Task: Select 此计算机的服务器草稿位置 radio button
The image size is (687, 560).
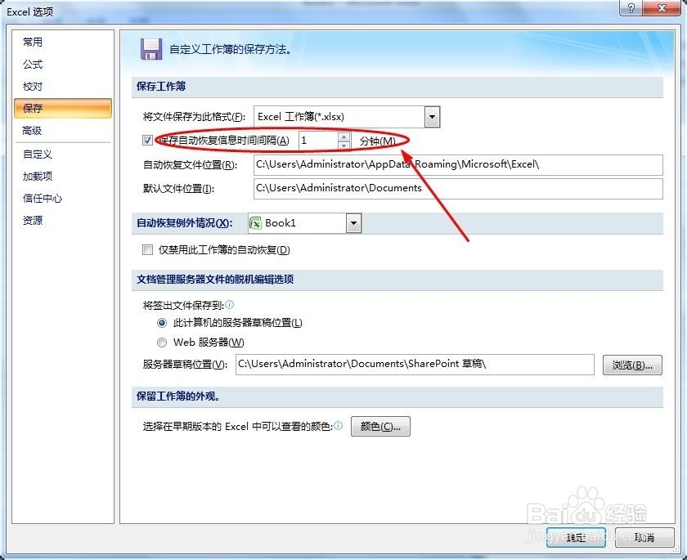Action: tap(162, 323)
